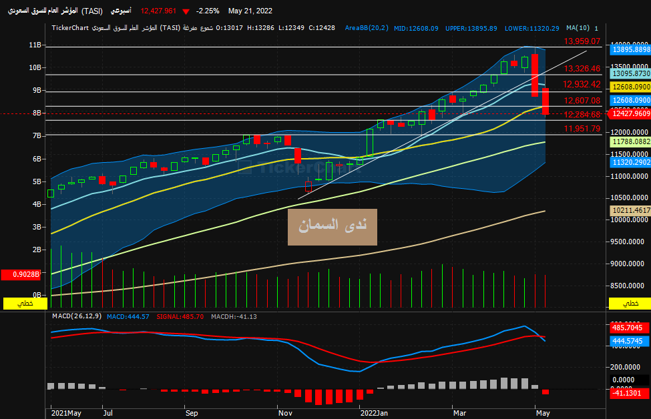Click the C:12428 close value
The image size is (651, 419).
coord(322,28)
